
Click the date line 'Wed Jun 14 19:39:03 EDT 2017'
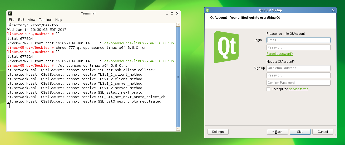[x=37, y=30]
